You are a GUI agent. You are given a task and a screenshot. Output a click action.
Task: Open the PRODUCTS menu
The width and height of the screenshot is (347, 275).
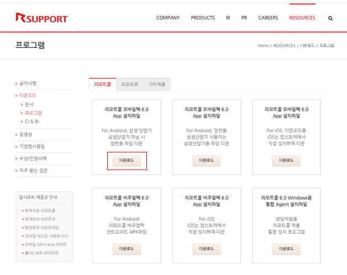[x=203, y=18]
